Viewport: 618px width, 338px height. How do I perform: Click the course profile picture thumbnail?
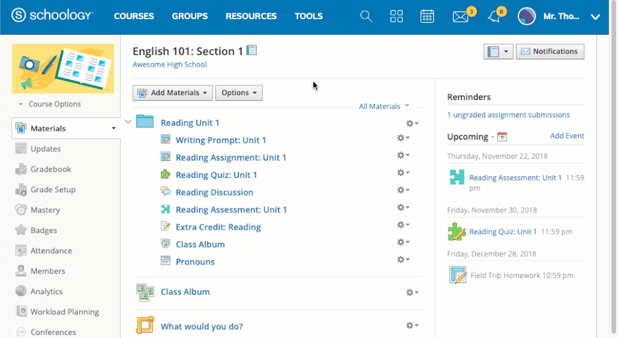tap(63, 67)
